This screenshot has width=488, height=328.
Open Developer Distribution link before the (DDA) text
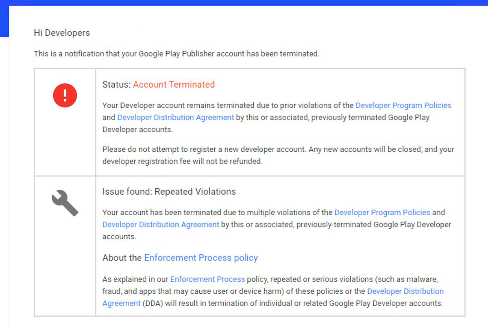pos(405,291)
